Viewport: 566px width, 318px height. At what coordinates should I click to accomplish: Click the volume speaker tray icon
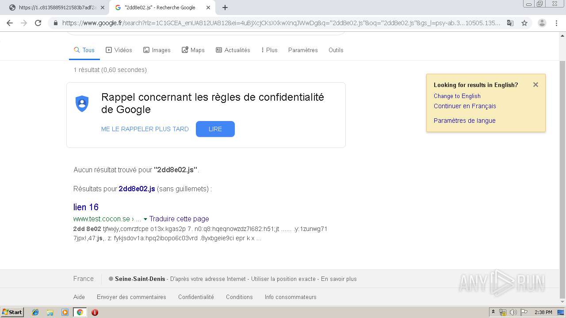(x=513, y=312)
